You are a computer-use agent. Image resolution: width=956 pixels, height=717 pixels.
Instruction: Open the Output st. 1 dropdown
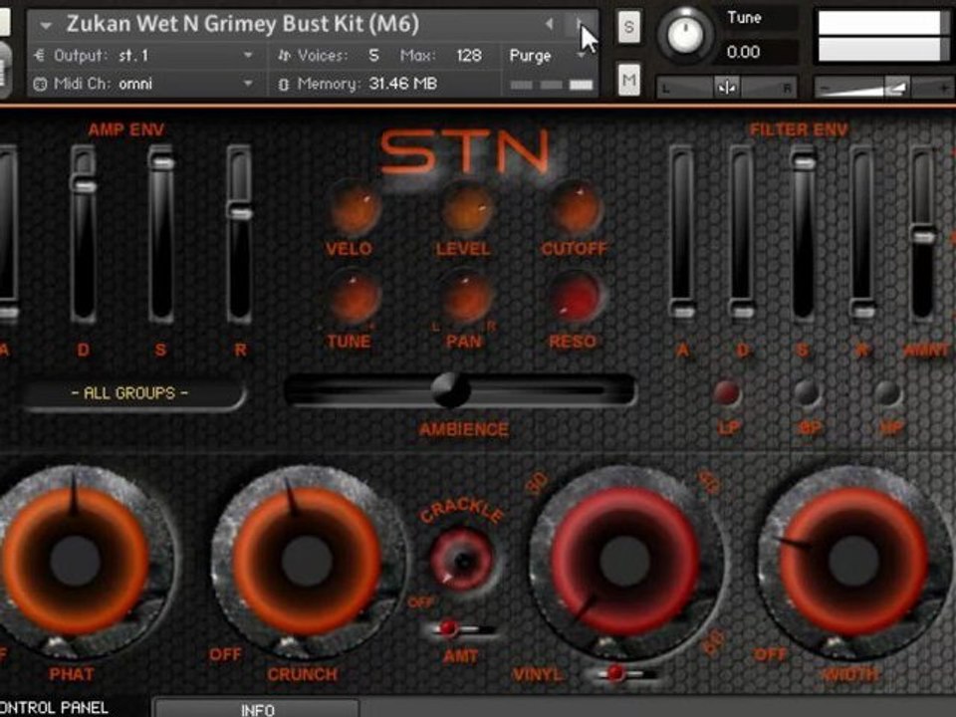pos(248,56)
